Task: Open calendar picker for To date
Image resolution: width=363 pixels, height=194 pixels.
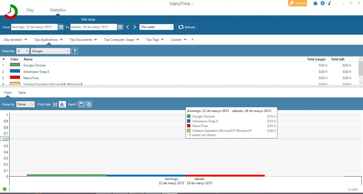Action: pos(120,27)
